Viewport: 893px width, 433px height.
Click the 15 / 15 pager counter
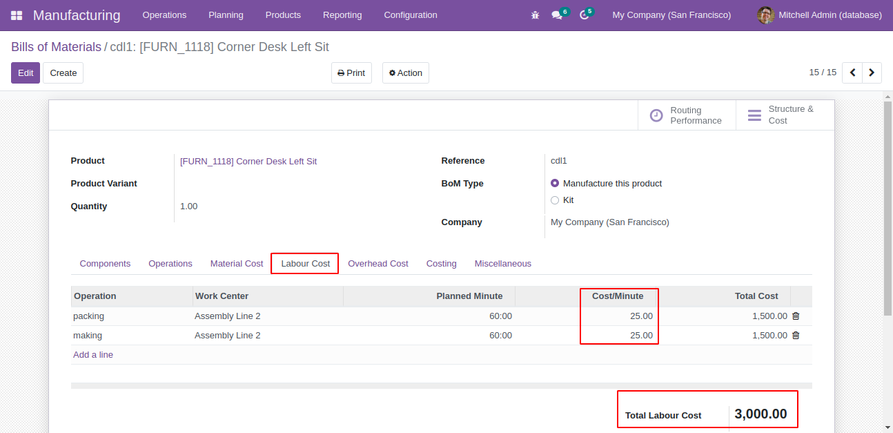coord(823,73)
